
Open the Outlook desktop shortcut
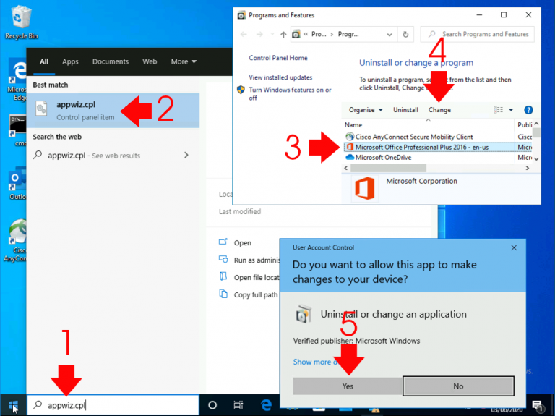17,184
